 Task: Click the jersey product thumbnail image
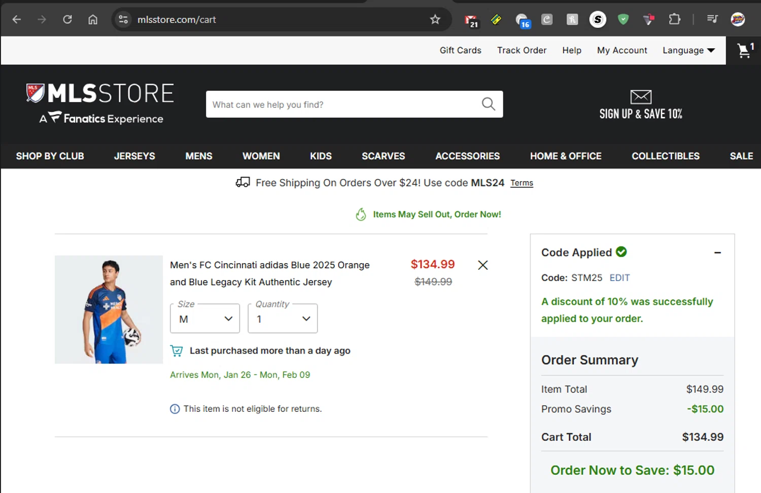(109, 309)
